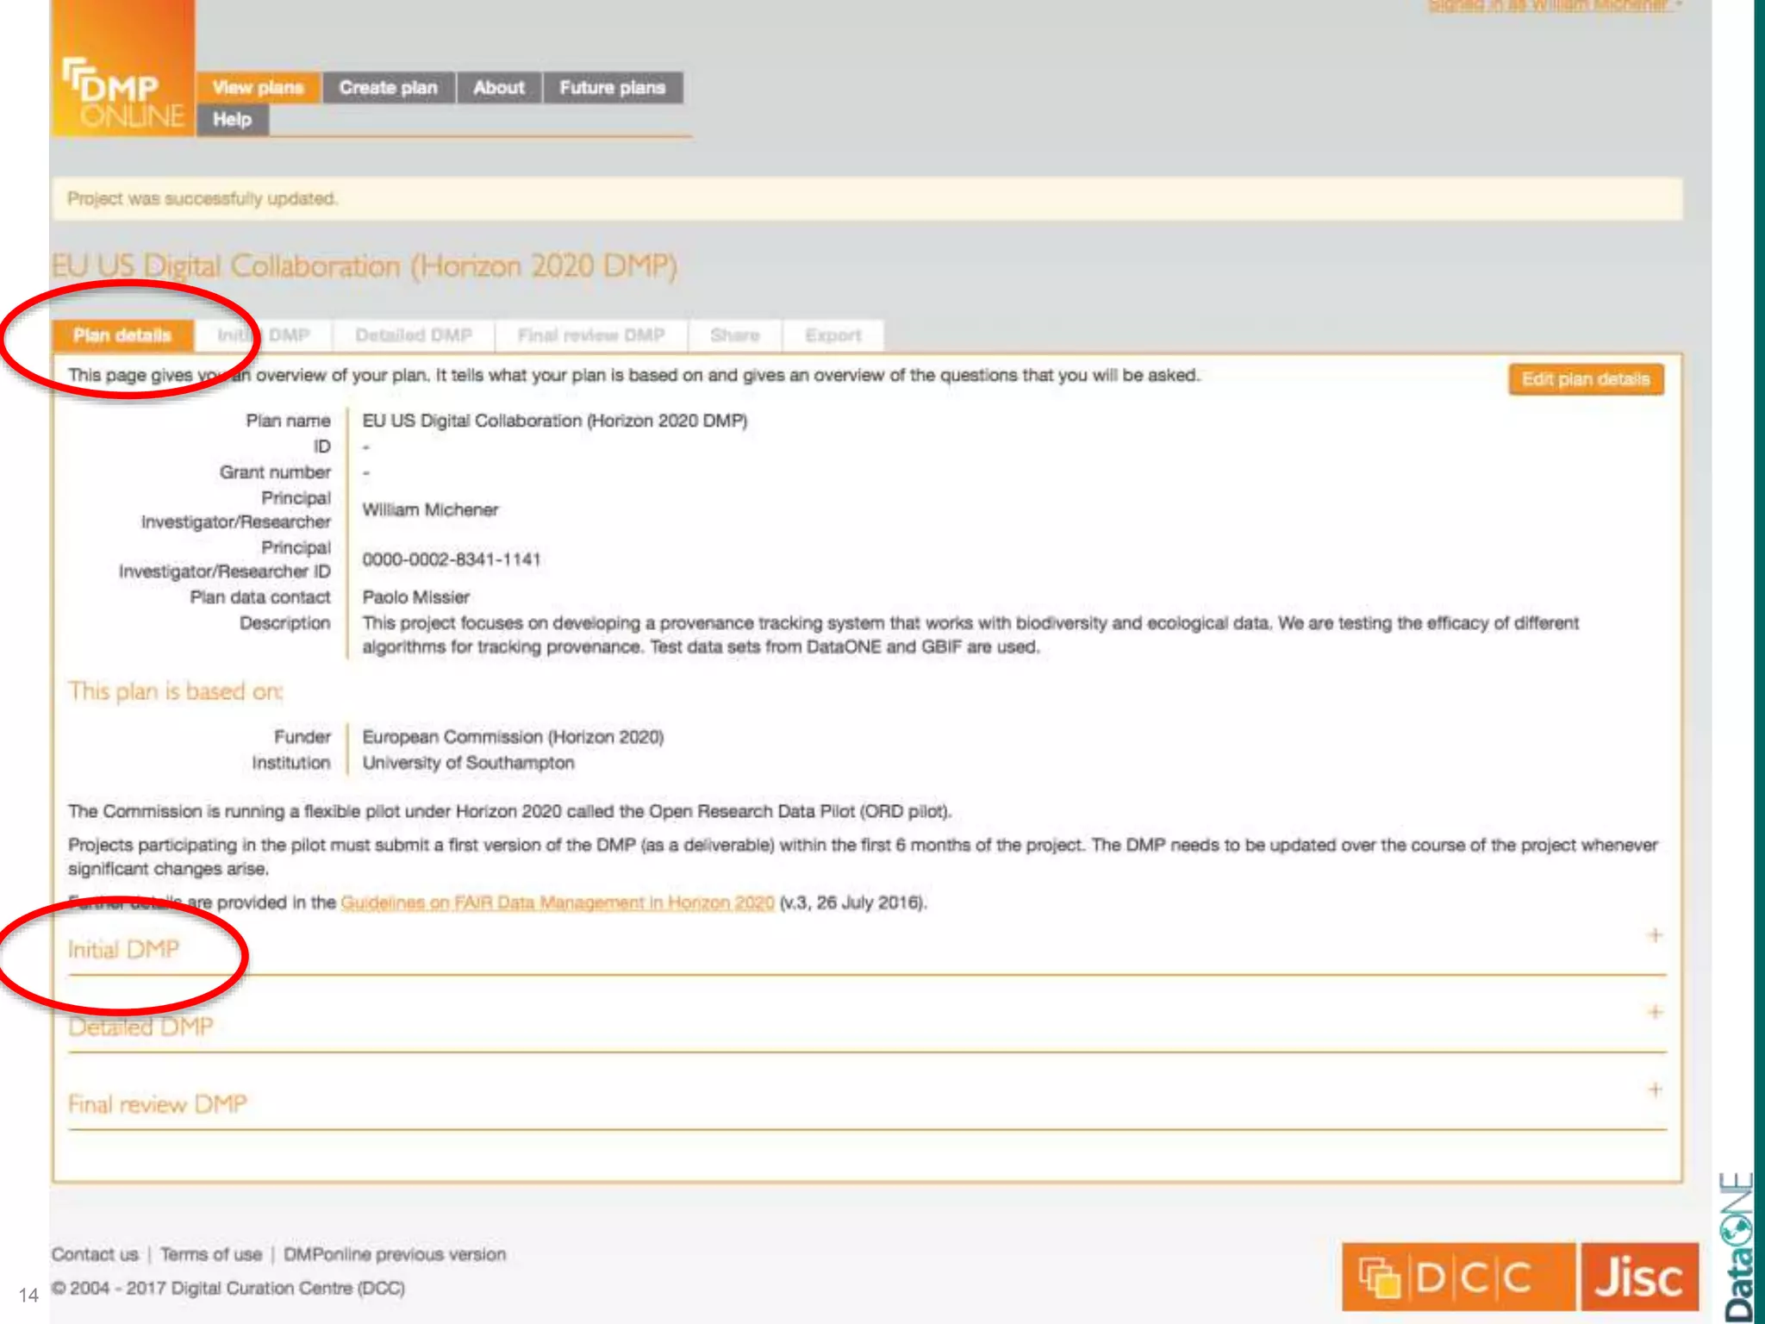Select the Export tab
This screenshot has height=1324, width=1765.
(833, 335)
